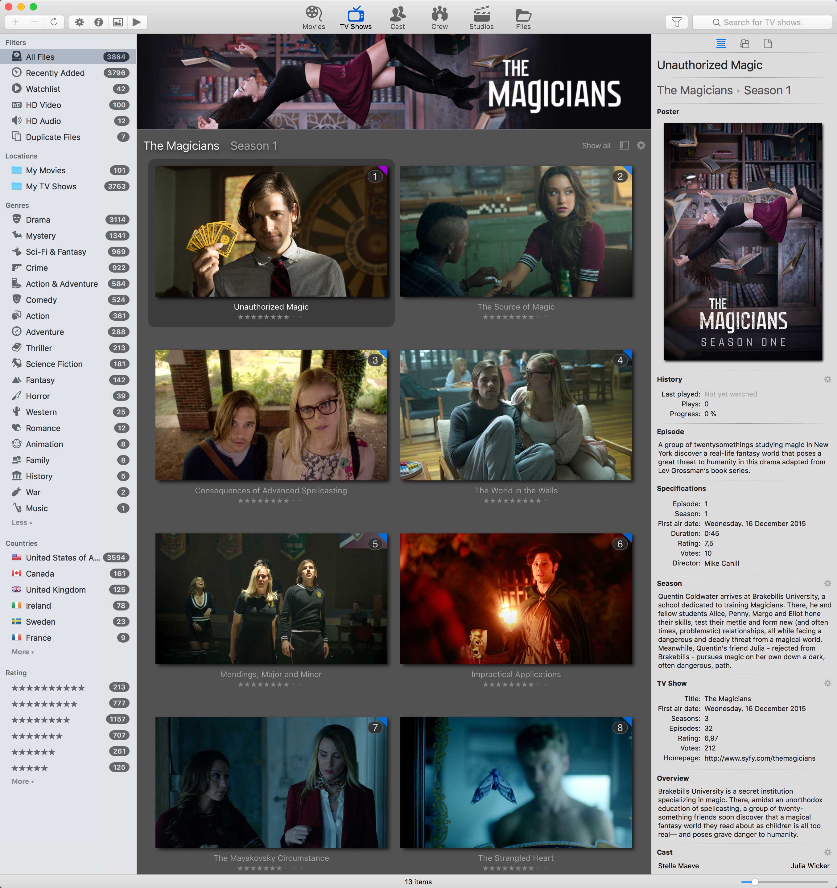Screen dimensions: 837x888
Task: Adjust the thumbnail size slider
Action: click(x=785, y=882)
